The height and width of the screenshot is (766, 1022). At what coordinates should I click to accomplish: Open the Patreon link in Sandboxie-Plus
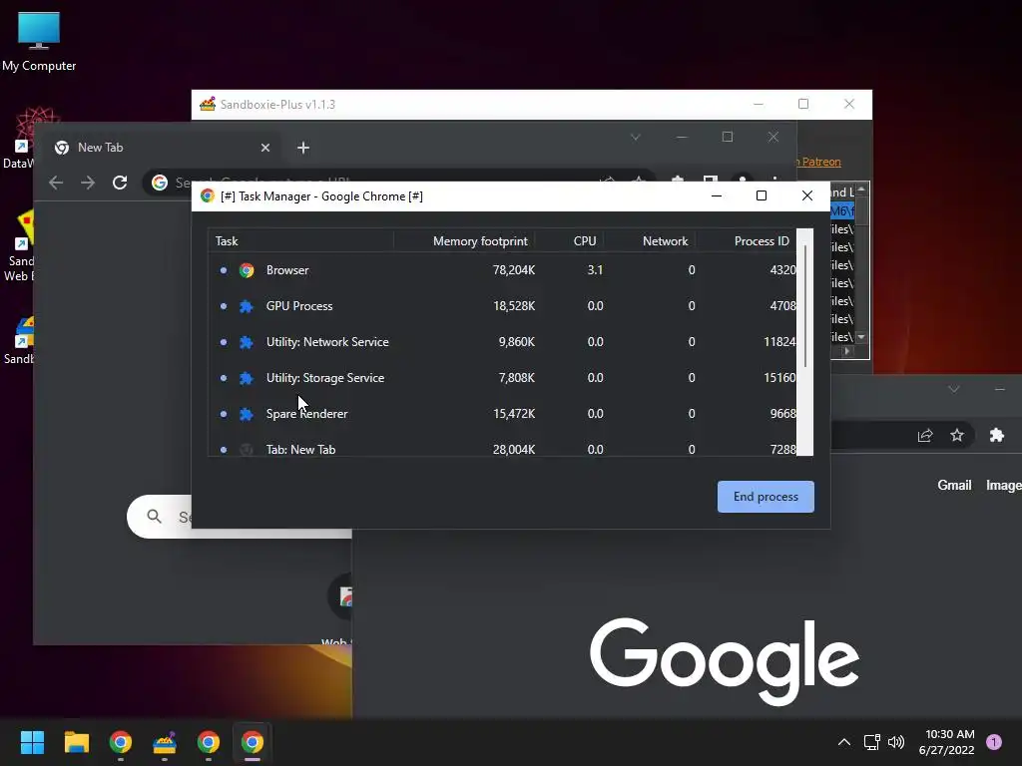coord(818,162)
